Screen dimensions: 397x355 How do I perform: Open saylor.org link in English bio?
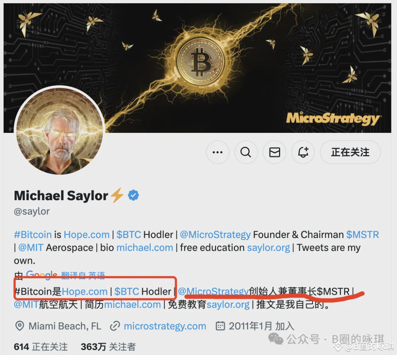point(268,248)
